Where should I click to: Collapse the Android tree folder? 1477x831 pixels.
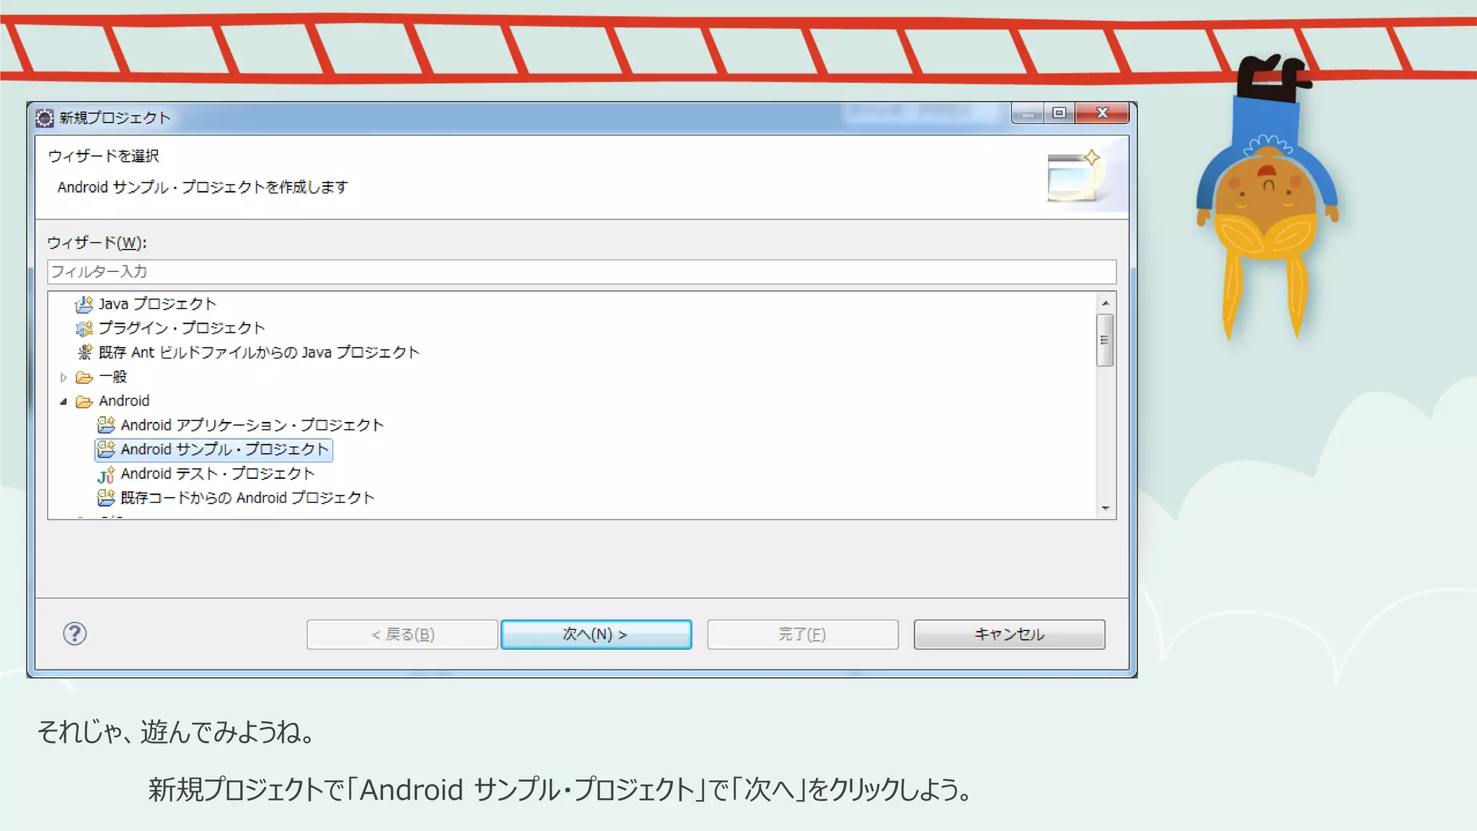(x=63, y=402)
